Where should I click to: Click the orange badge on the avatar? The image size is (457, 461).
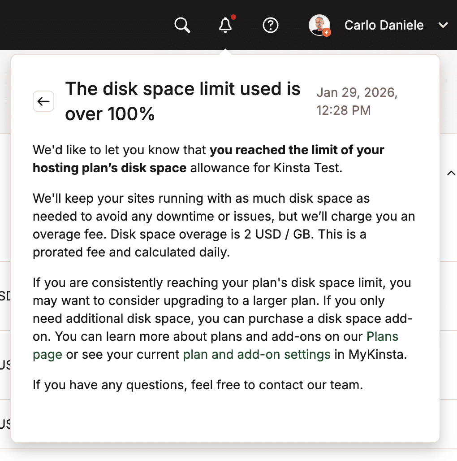[x=327, y=32]
